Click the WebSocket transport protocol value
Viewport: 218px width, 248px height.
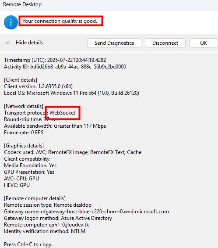pyautogui.click(x=63, y=113)
